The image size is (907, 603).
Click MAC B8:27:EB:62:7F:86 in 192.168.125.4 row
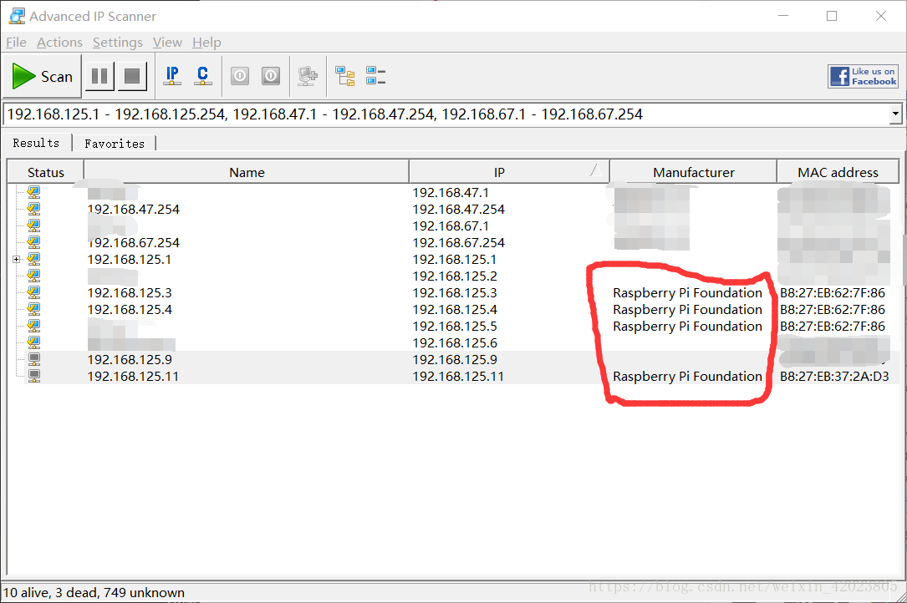[x=833, y=310]
